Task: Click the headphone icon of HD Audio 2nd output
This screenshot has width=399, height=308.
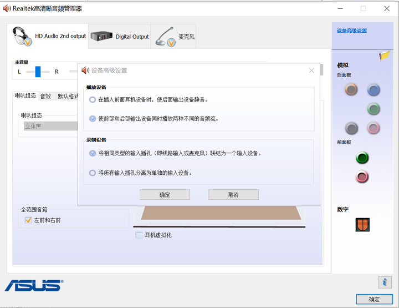Action: tap(22, 37)
